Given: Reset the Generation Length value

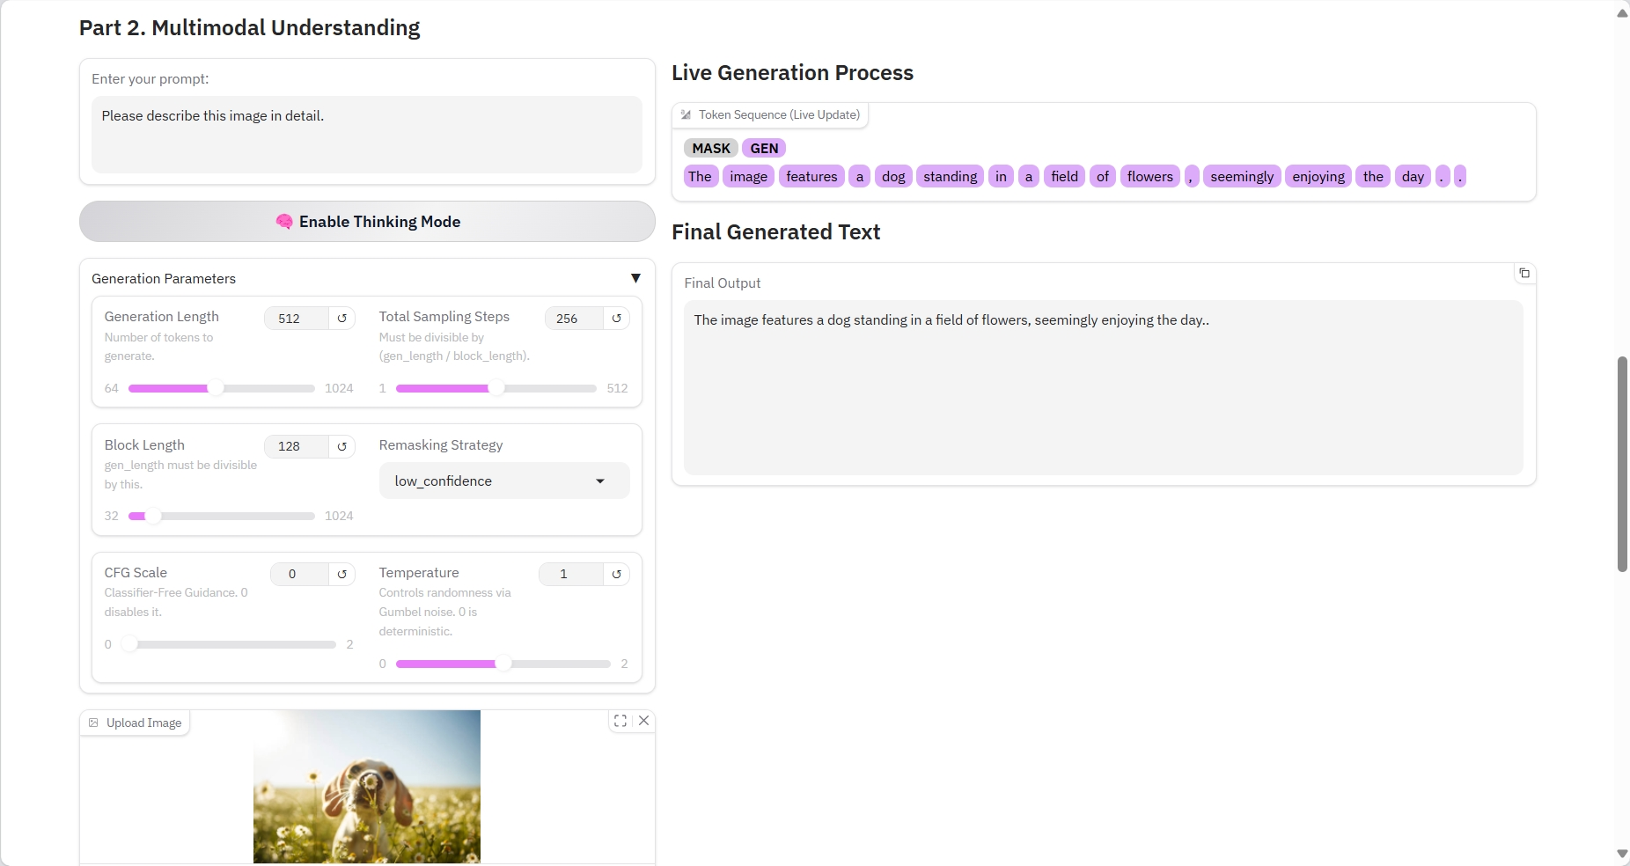Looking at the screenshot, I should (x=342, y=319).
